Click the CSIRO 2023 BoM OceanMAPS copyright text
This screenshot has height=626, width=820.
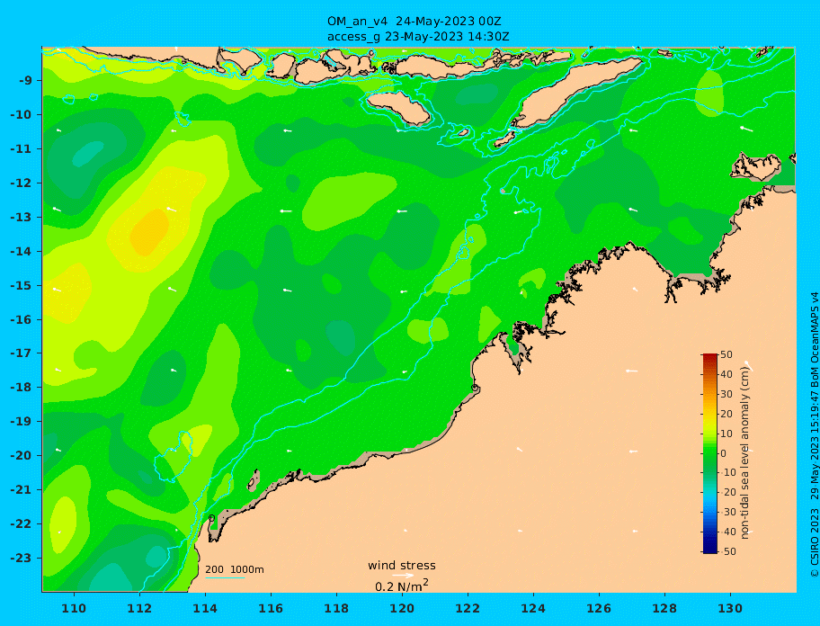[815, 435]
